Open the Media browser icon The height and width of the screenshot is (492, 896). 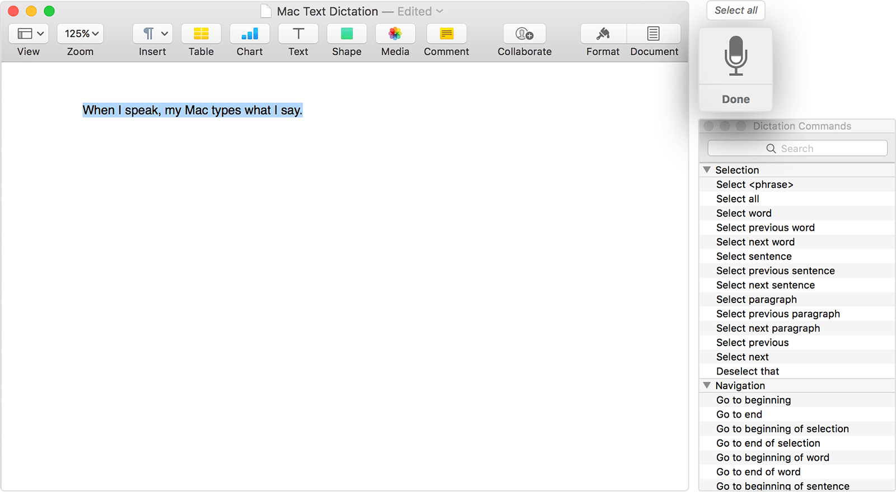click(x=395, y=34)
